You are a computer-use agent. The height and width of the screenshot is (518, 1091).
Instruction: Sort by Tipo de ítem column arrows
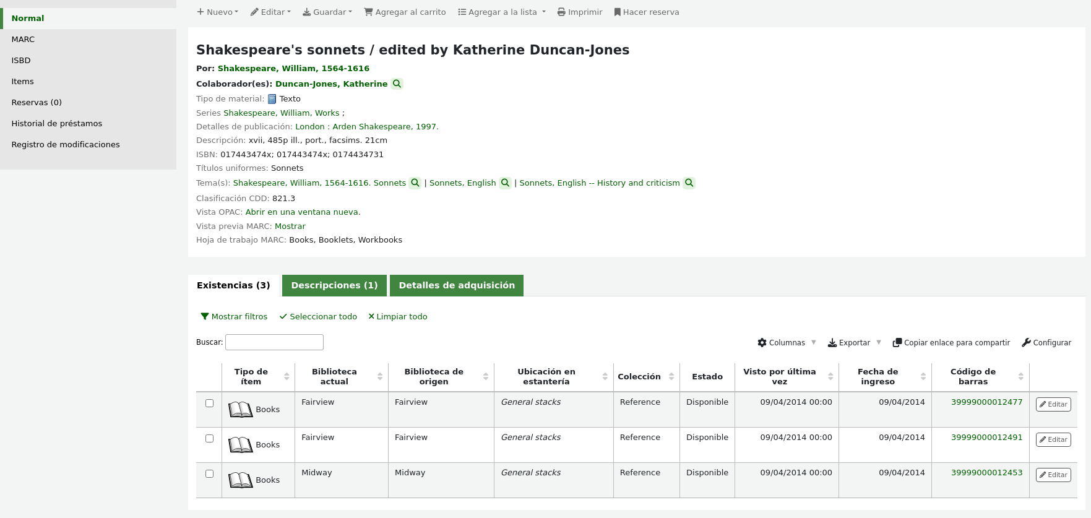coord(287,376)
